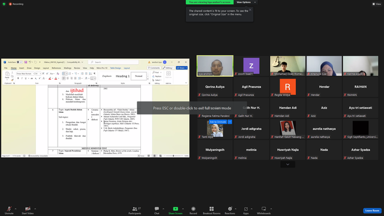This screenshot has height=216, width=384.
Task: Click the View button at top right
Action: pos(377,4)
